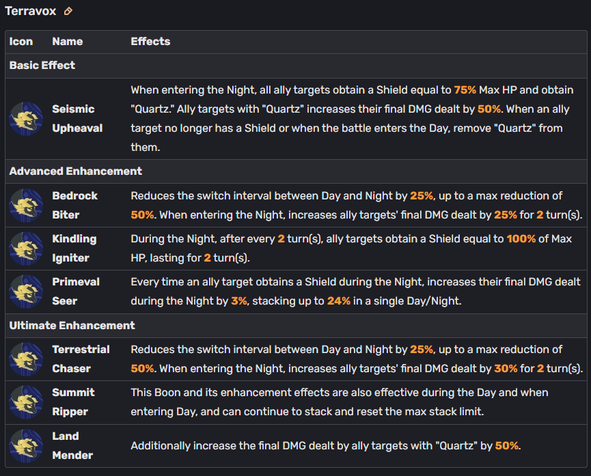The width and height of the screenshot is (591, 476).
Task: Click the edit pencil icon beside Terravox
Action: [x=68, y=12]
